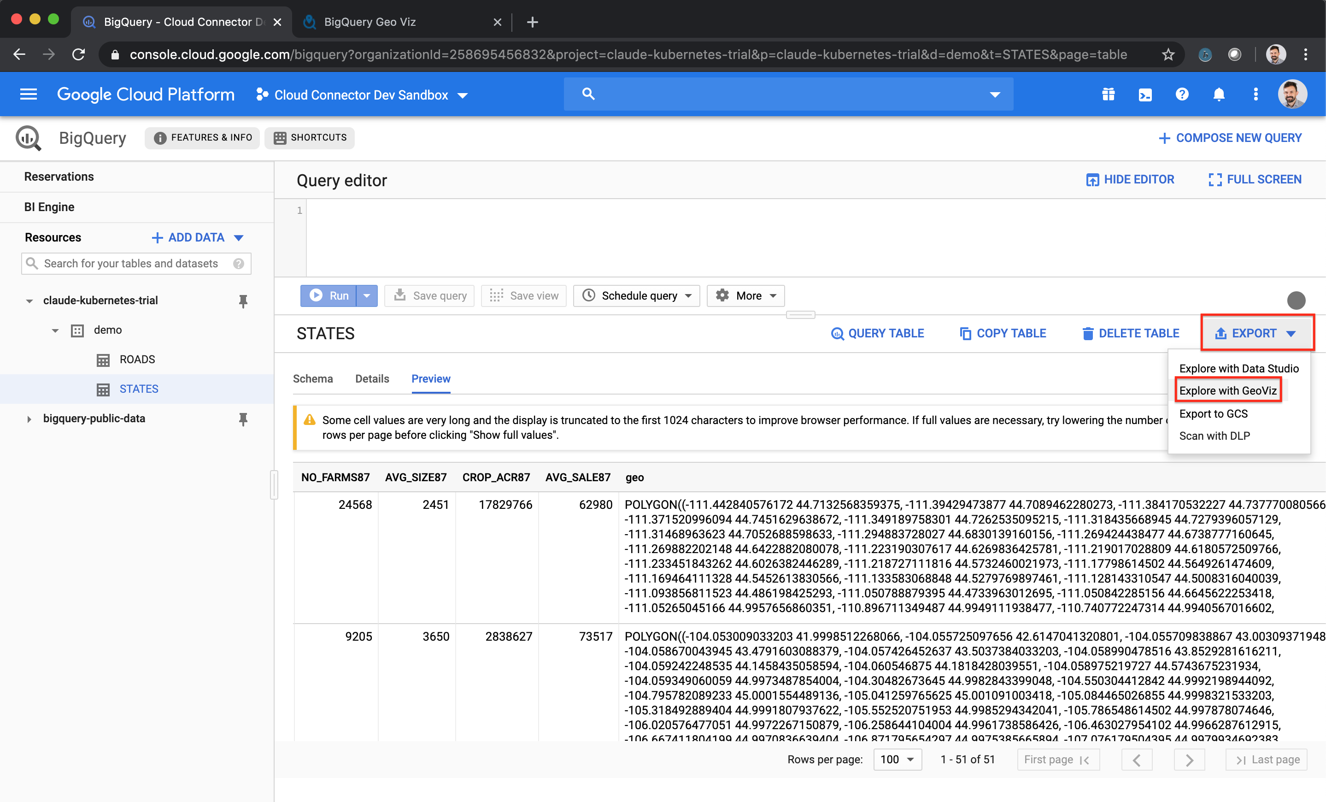Click the BigQuery logo icon
Image resolution: width=1326 pixels, height=802 pixels.
pos(28,138)
